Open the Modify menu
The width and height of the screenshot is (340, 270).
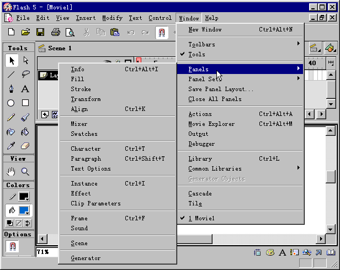point(113,18)
